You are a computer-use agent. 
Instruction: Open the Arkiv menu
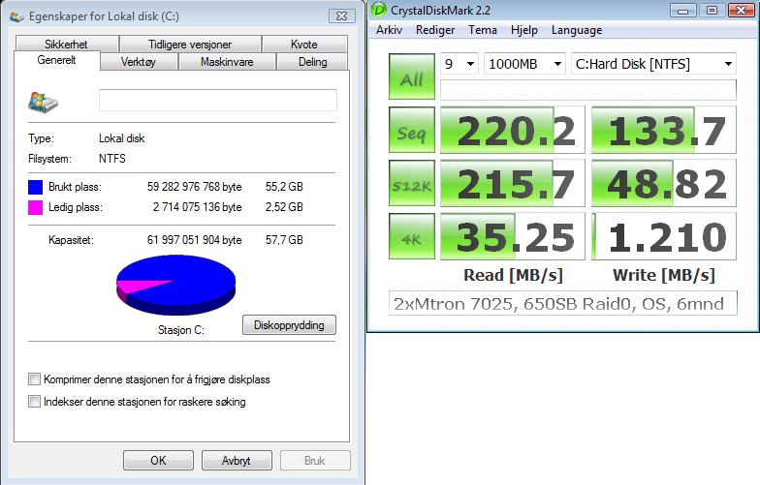(x=390, y=30)
